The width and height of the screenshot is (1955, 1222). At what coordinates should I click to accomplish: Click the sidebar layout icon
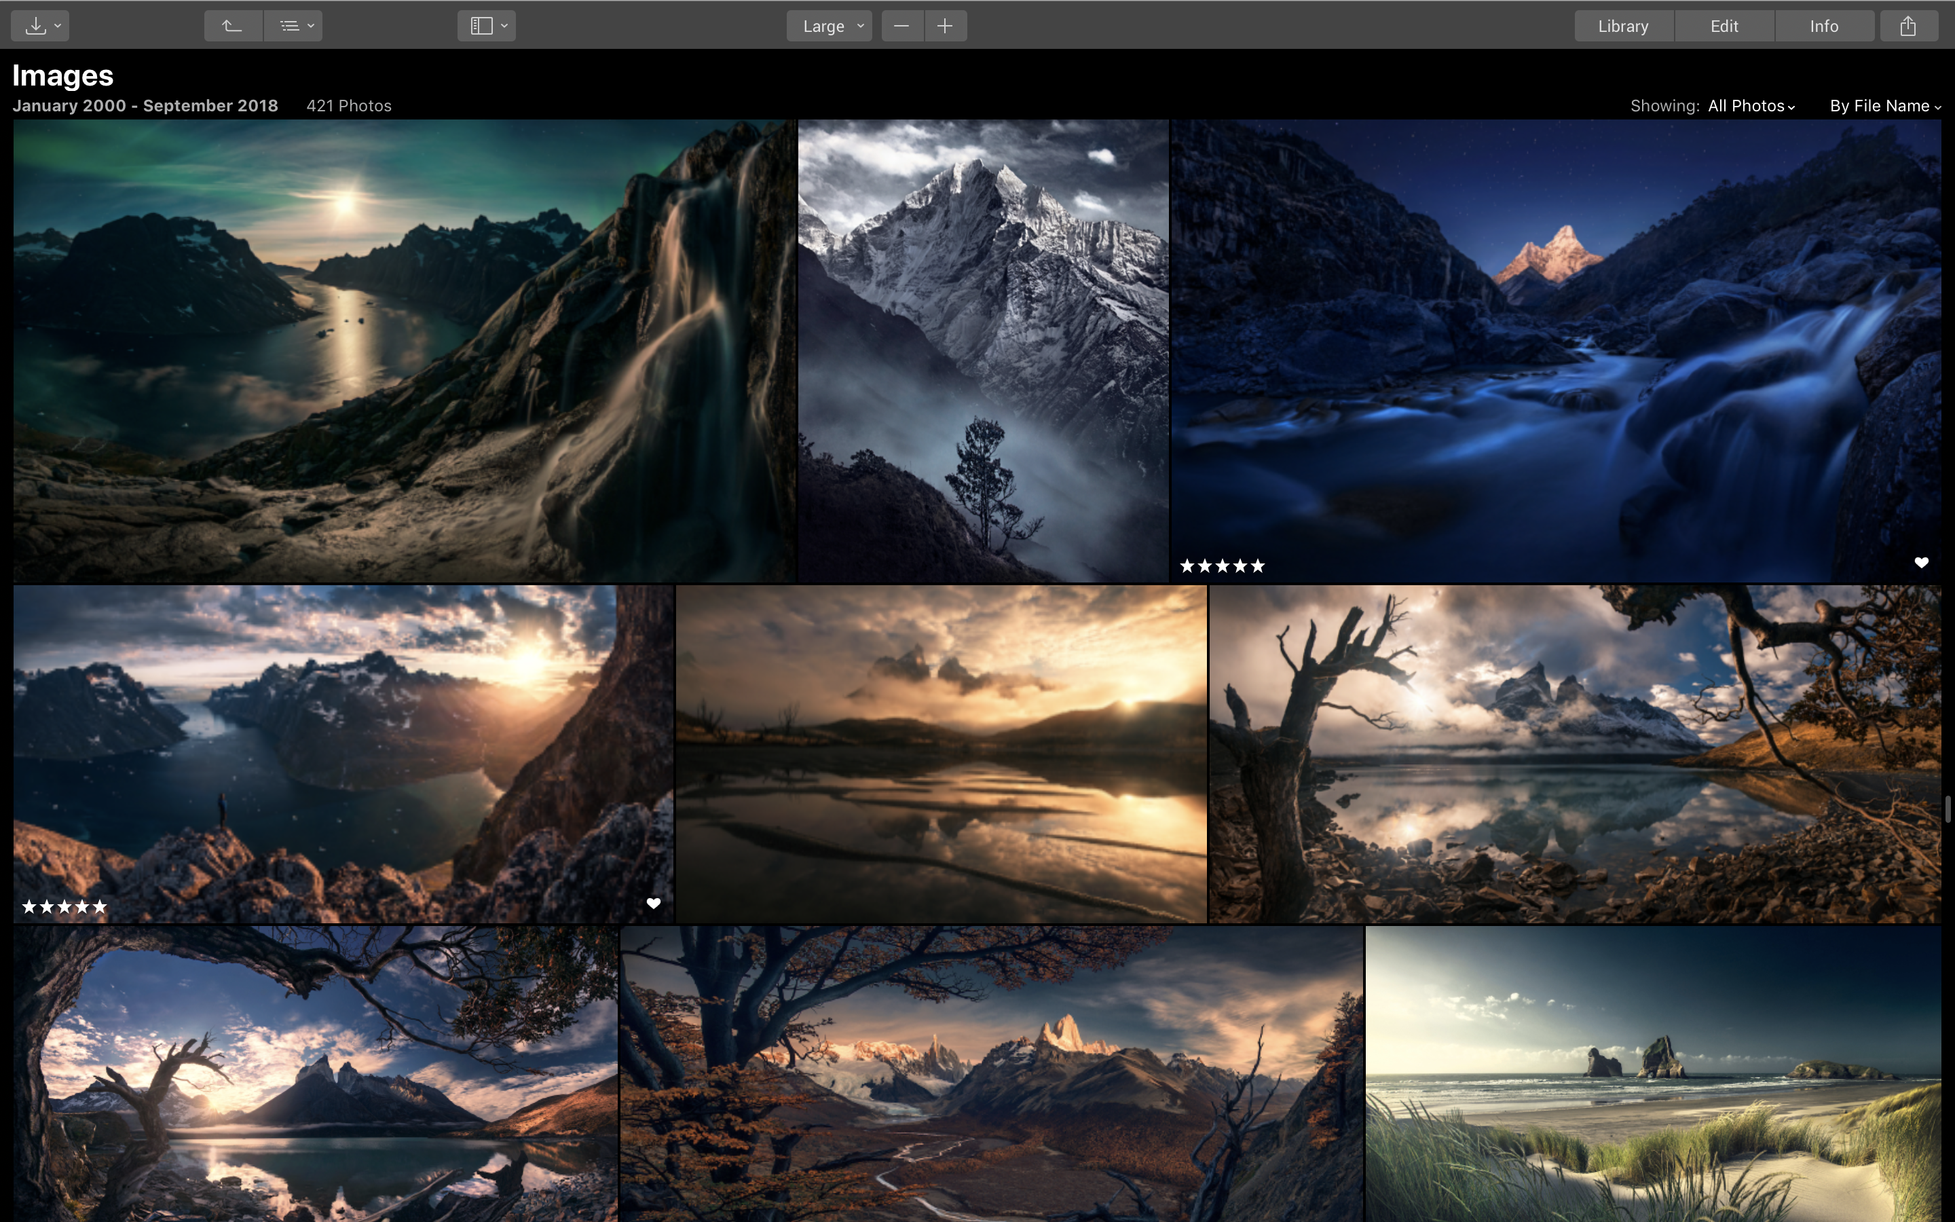482,26
